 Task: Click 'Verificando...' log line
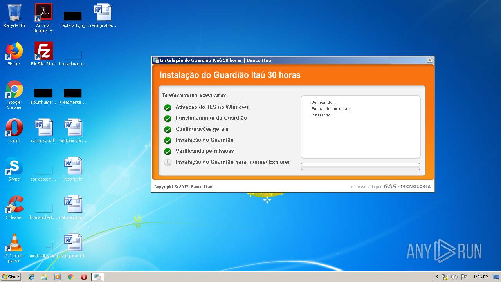click(323, 103)
